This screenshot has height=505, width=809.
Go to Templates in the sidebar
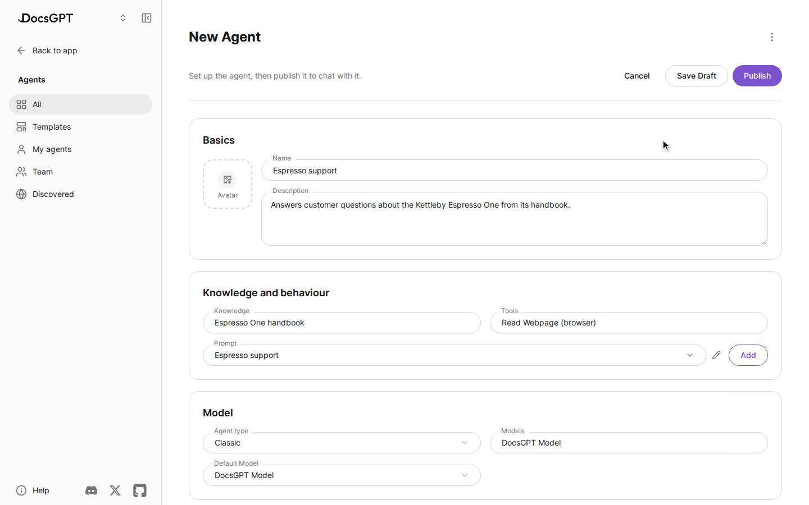pos(80,127)
